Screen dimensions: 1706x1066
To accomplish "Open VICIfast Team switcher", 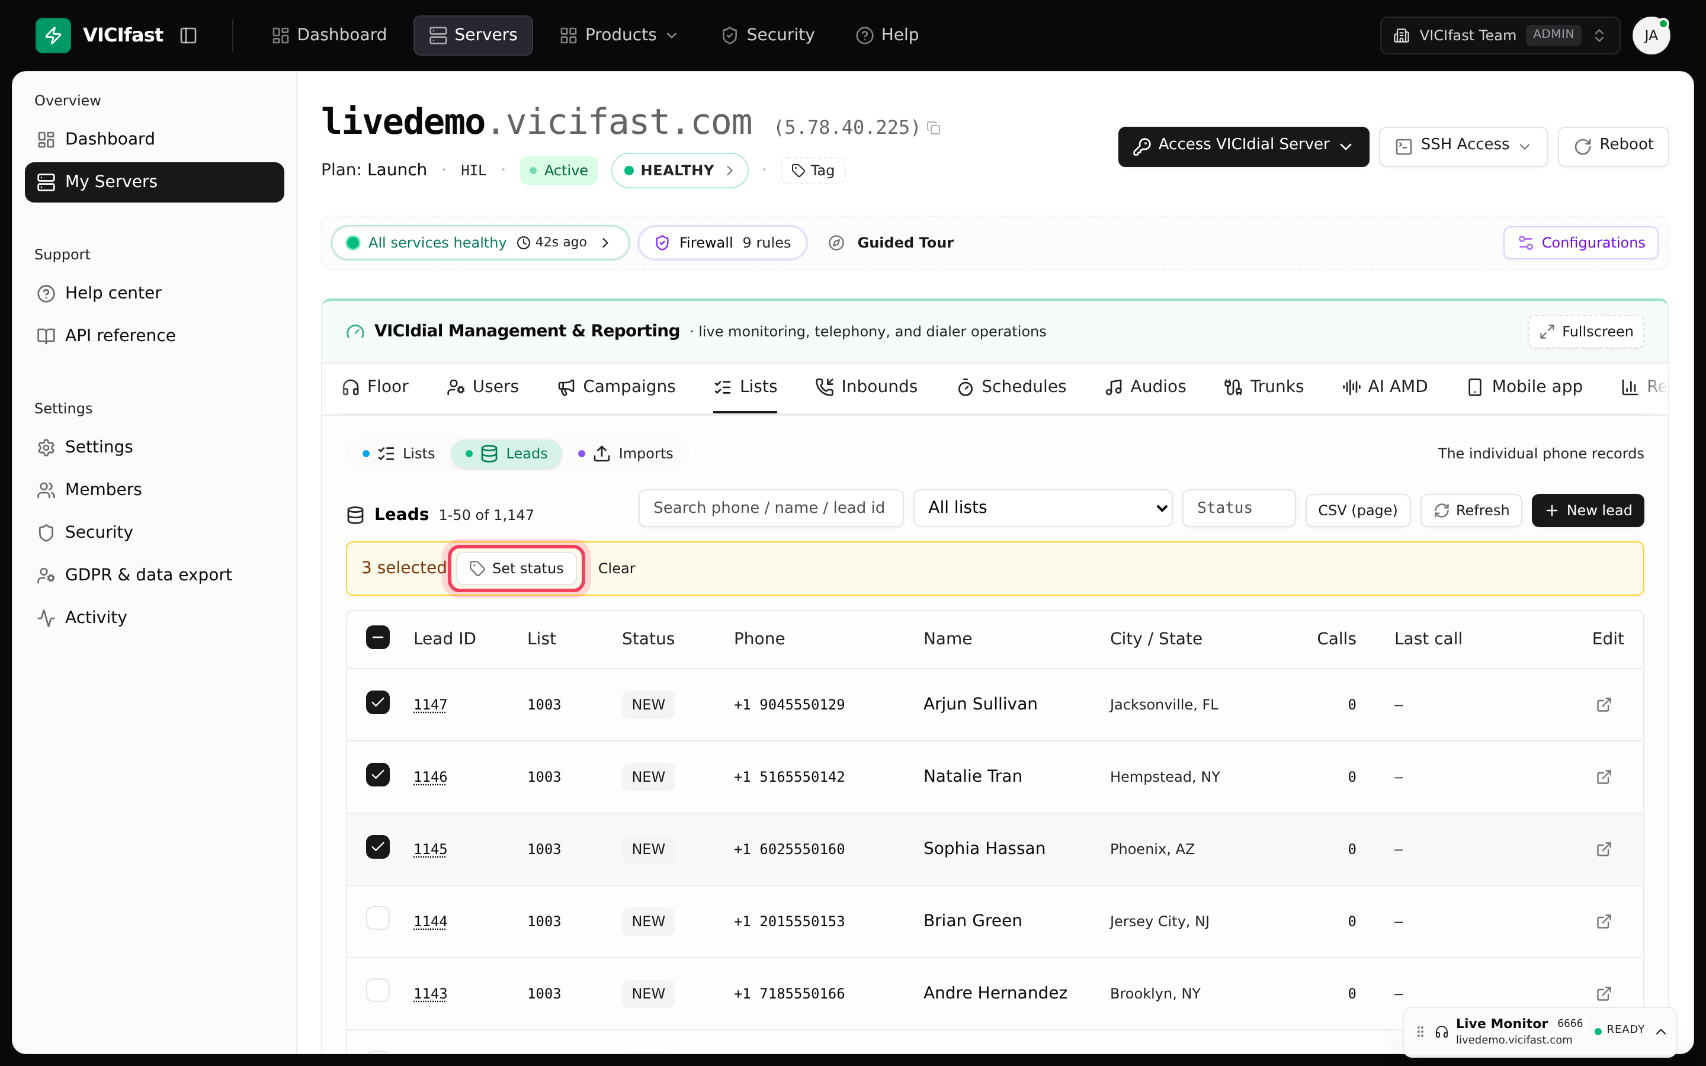I will pos(1499,36).
